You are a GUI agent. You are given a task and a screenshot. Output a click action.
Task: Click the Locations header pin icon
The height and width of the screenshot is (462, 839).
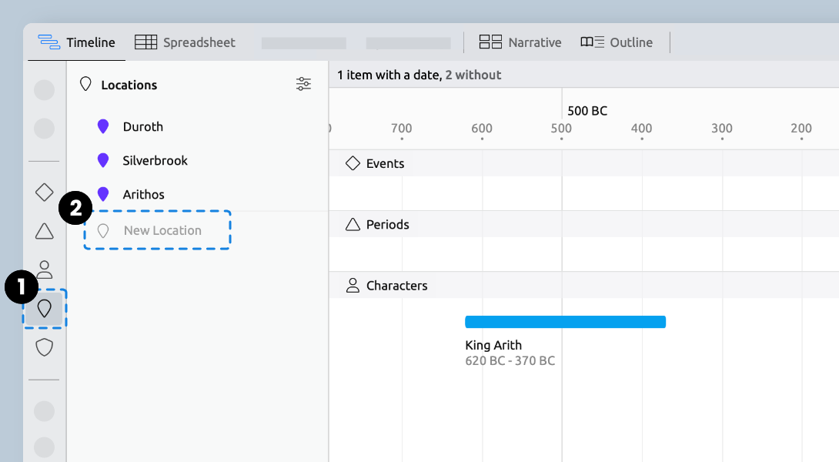[x=85, y=84]
